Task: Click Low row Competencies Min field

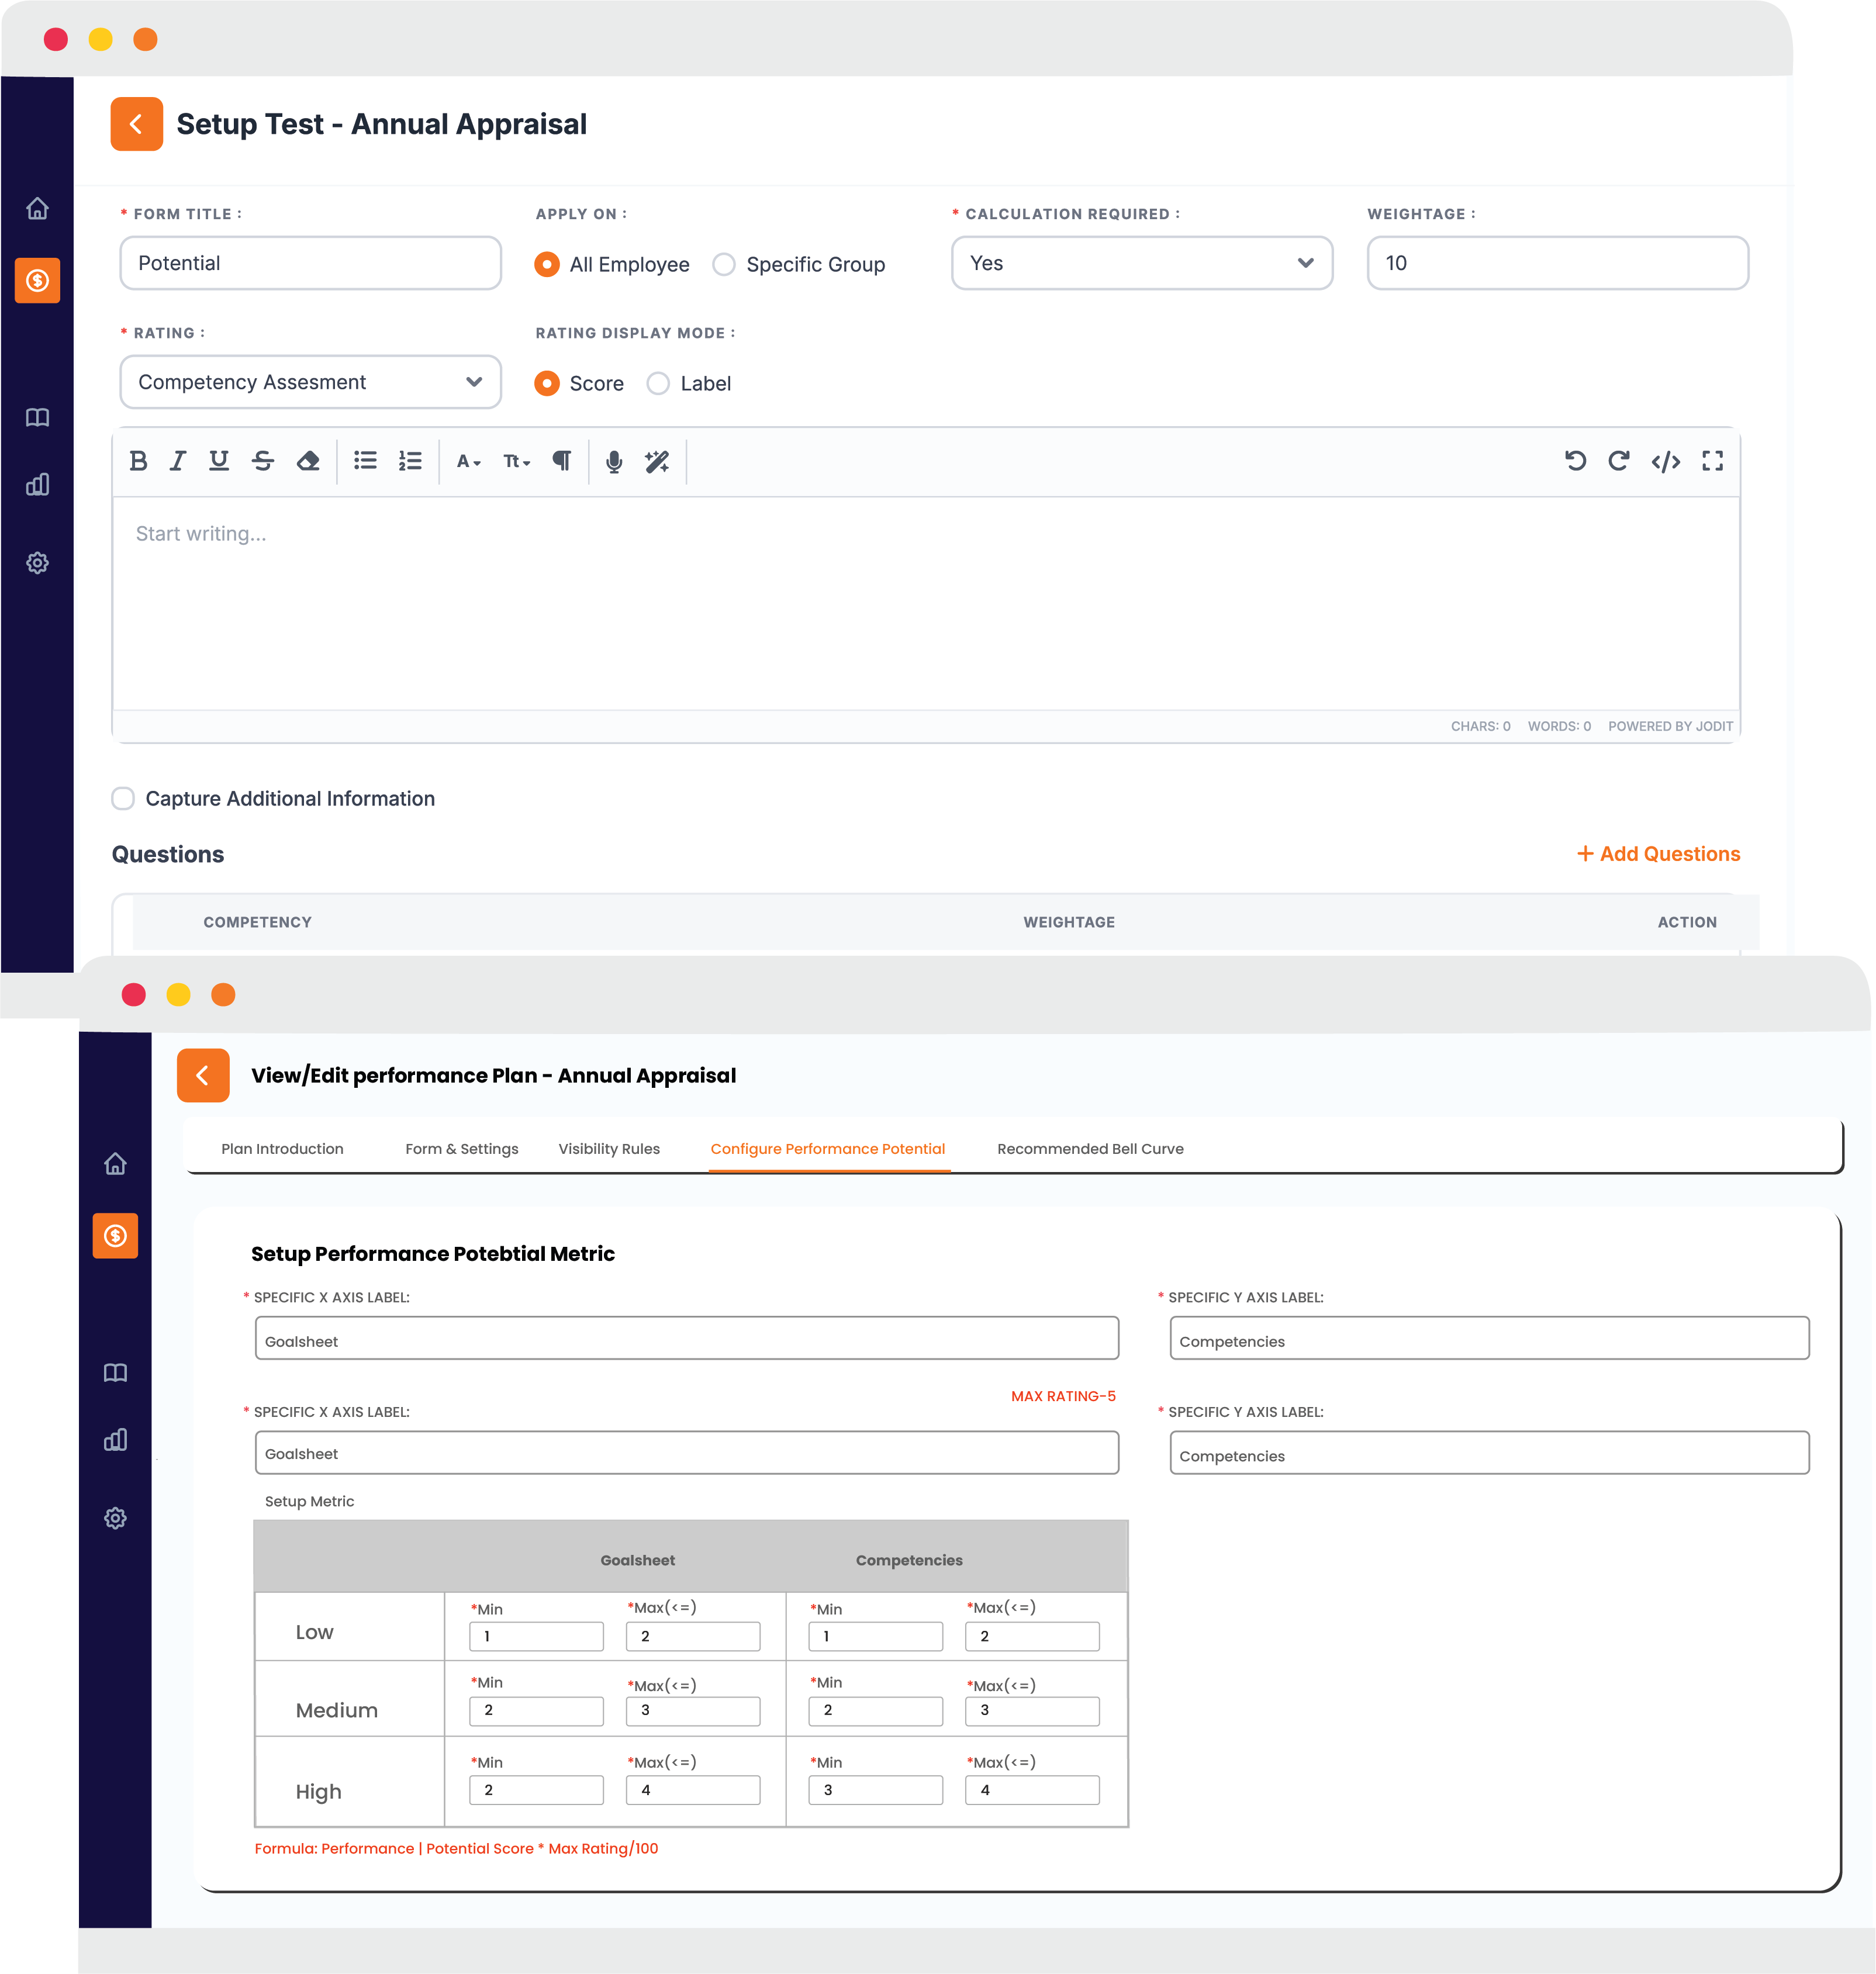Action: (875, 1636)
